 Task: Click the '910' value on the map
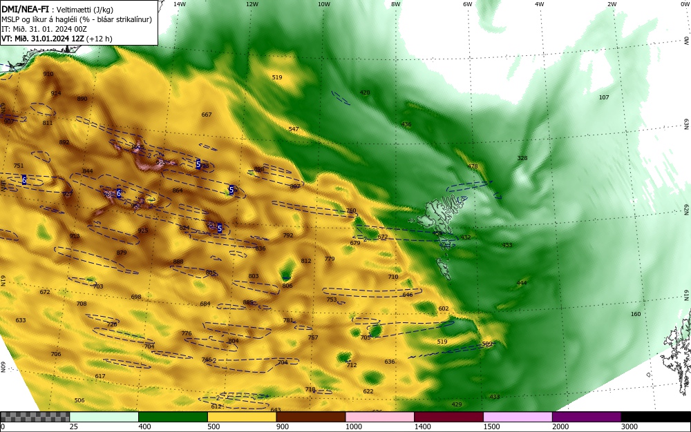48,74
